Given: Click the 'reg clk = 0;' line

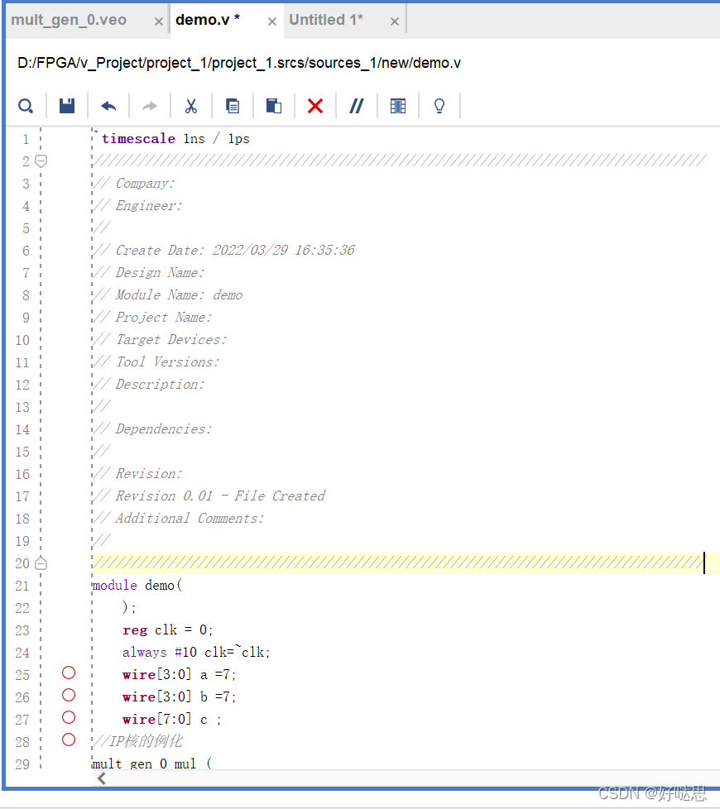Looking at the screenshot, I should pos(168,630).
